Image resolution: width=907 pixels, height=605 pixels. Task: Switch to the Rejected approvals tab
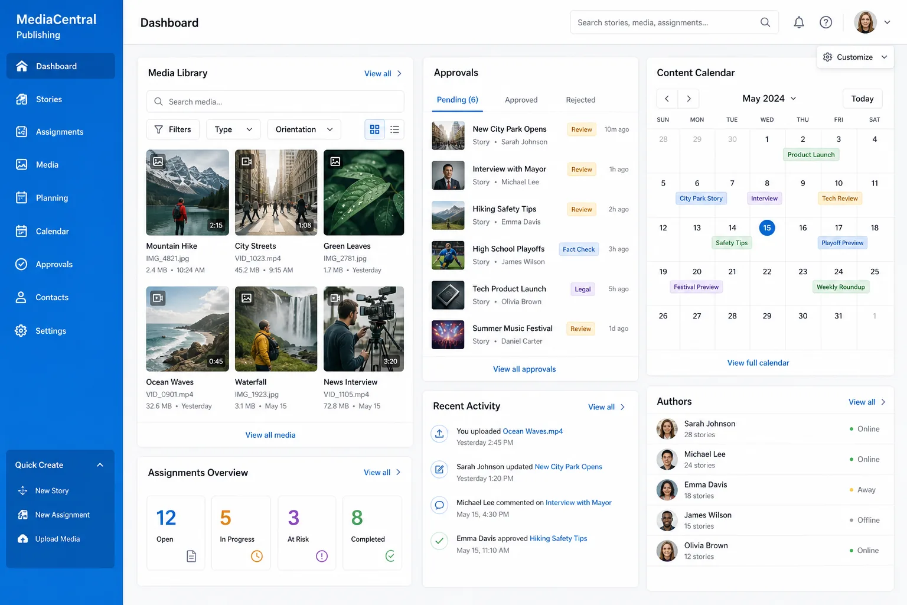tap(580, 100)
